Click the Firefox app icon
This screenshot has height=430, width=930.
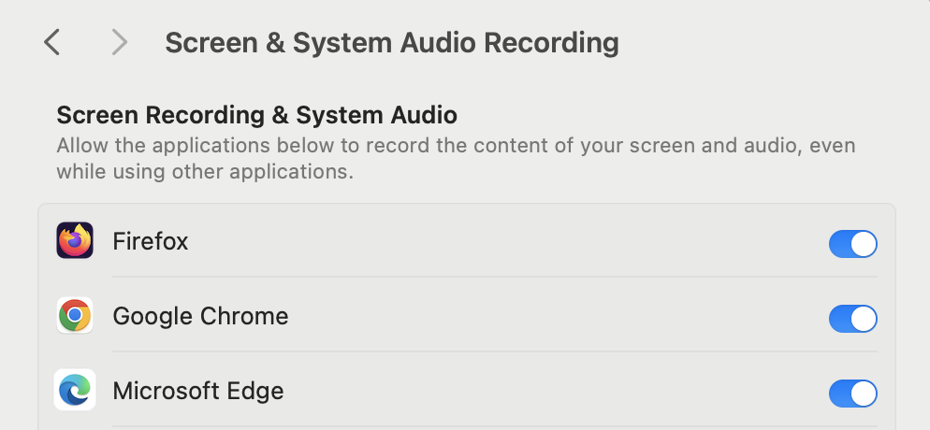[75, 240]
